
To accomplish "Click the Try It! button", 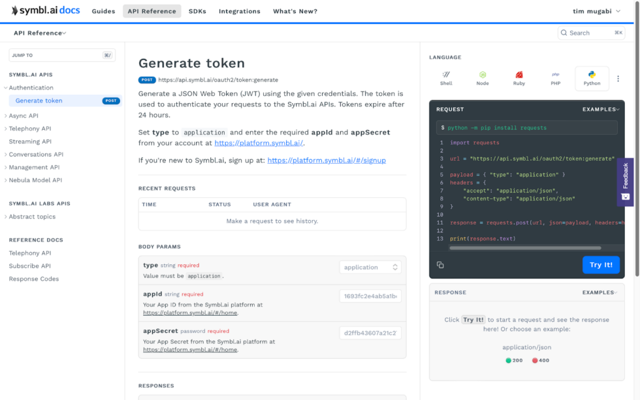I will pos(601,265).
